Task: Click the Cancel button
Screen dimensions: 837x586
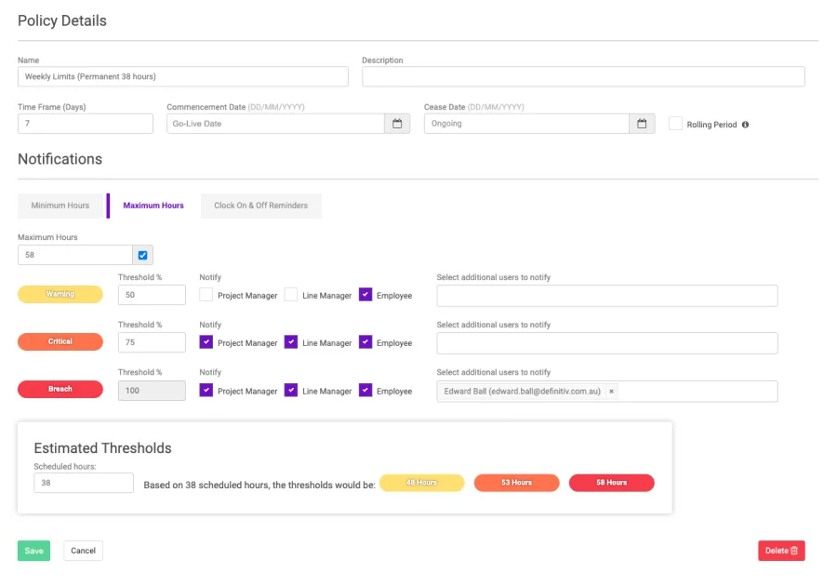Action: pyautogui.click(x=83, y=551)
